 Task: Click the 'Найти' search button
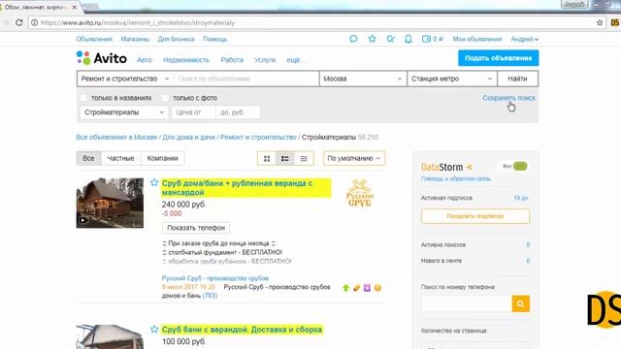tap(517, 79)
